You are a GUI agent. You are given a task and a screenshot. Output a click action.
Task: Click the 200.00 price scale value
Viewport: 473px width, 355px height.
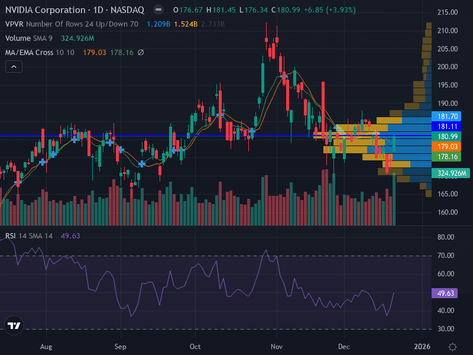click(x=448, y=67)
